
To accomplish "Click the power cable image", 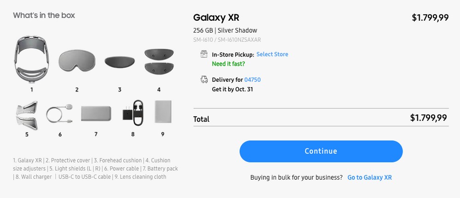I will click(60, 113).
